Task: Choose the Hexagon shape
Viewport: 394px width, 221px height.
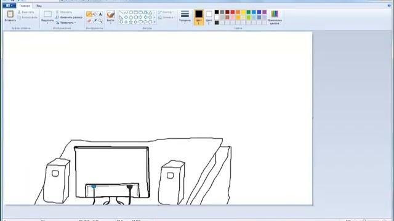Action: (135, 17)
